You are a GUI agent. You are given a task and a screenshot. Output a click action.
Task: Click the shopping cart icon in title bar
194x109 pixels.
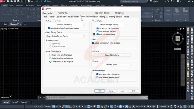pyautogui.click(x=168, y=1)
